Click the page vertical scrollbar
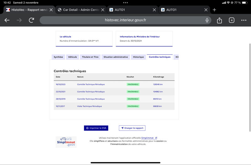 pos(250,87)
